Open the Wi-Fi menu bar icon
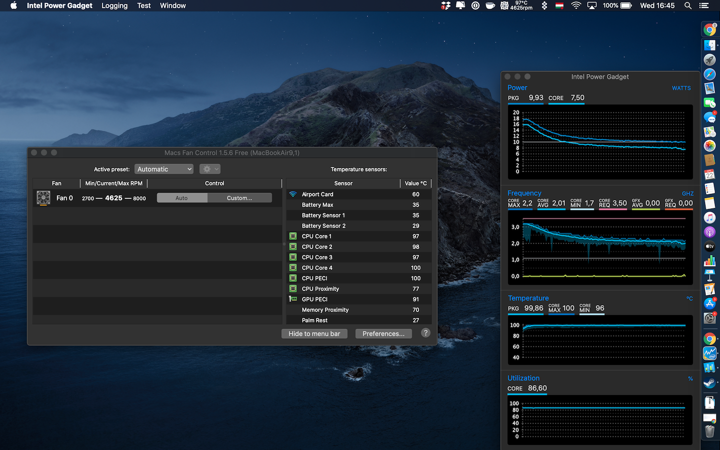Image resolution: width=720 pixels, height=450 pixels. pyautogui.click(x=576, y=5)
